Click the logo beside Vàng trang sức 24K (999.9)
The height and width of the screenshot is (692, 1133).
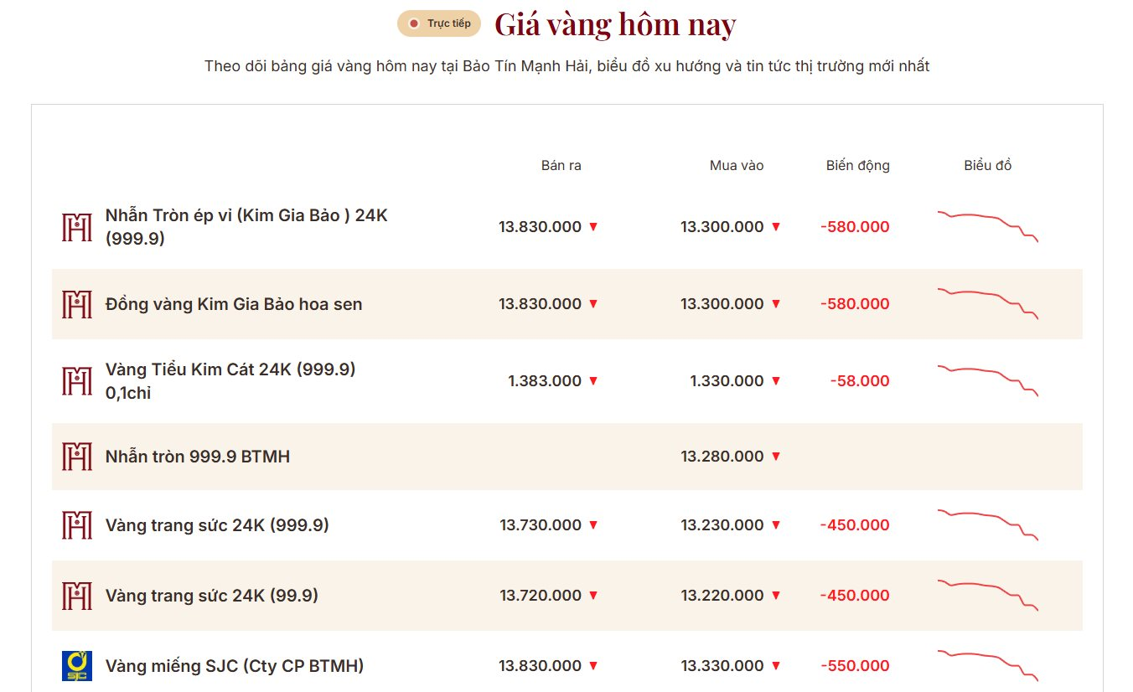(77, 525)
